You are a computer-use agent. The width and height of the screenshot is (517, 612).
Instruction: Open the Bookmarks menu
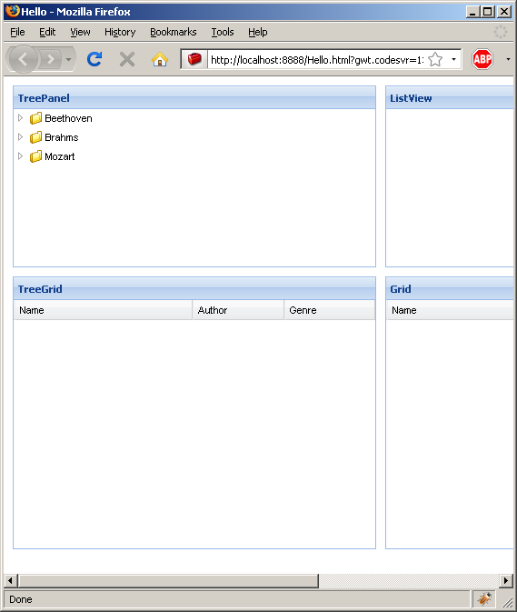174,32
